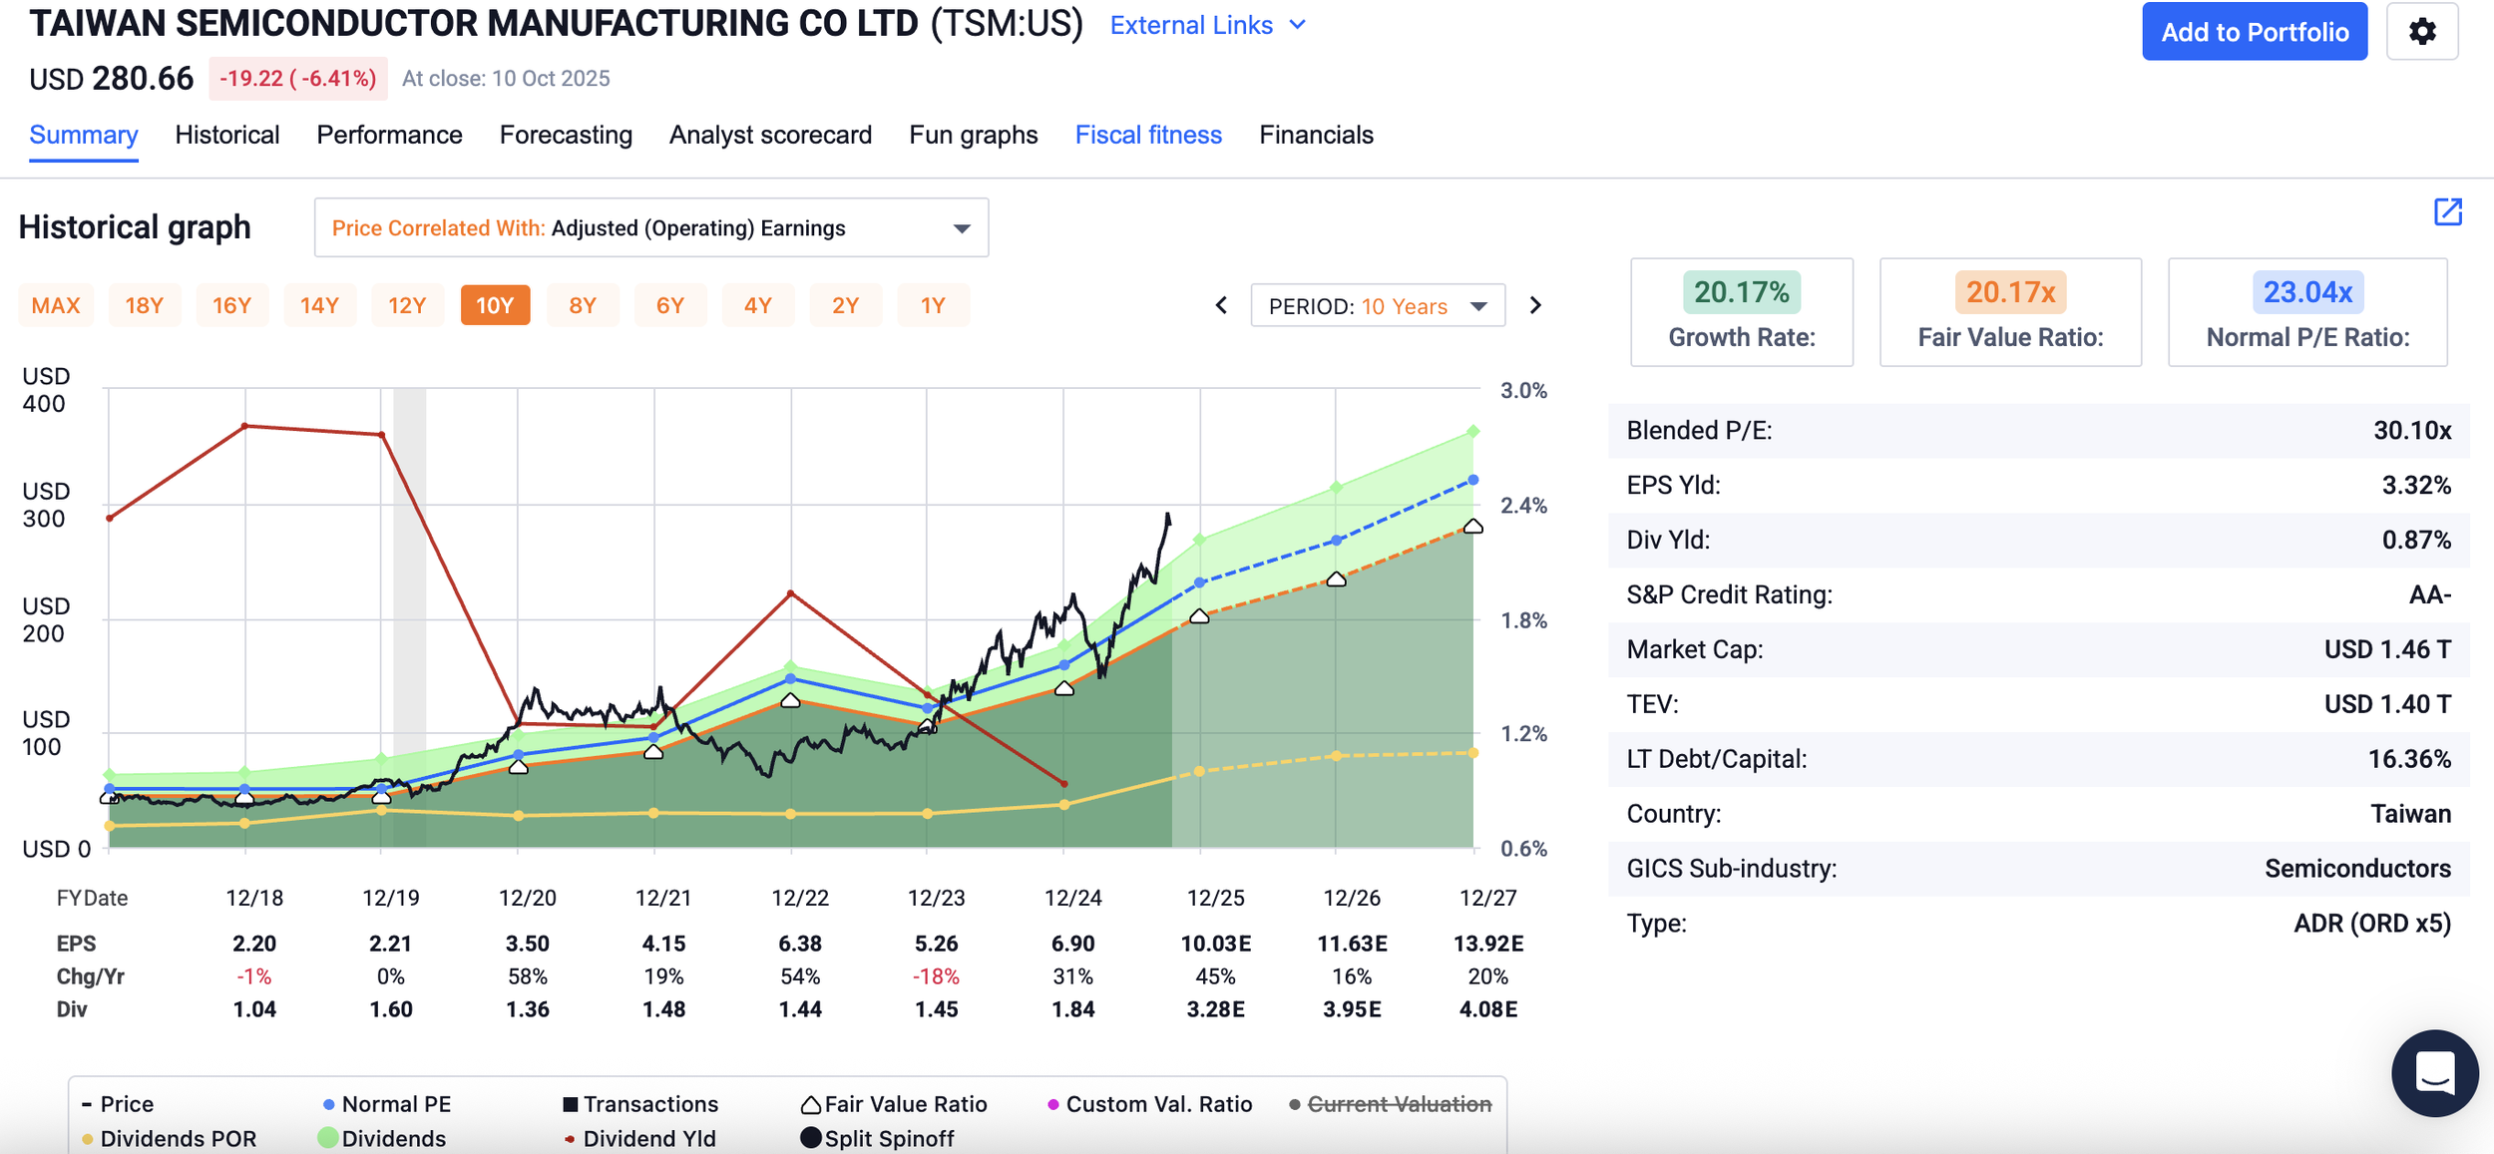Go to previous period with left arrow
This screenshot has height=1154, width=2494.
(1221, 305)
